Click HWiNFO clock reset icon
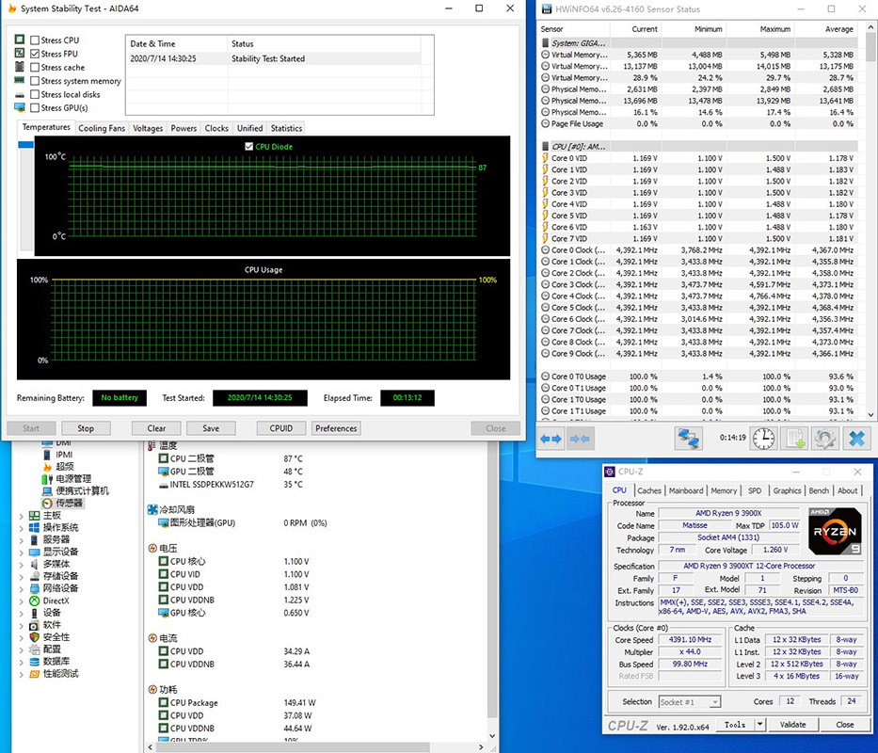 click(x=764, y=438)
